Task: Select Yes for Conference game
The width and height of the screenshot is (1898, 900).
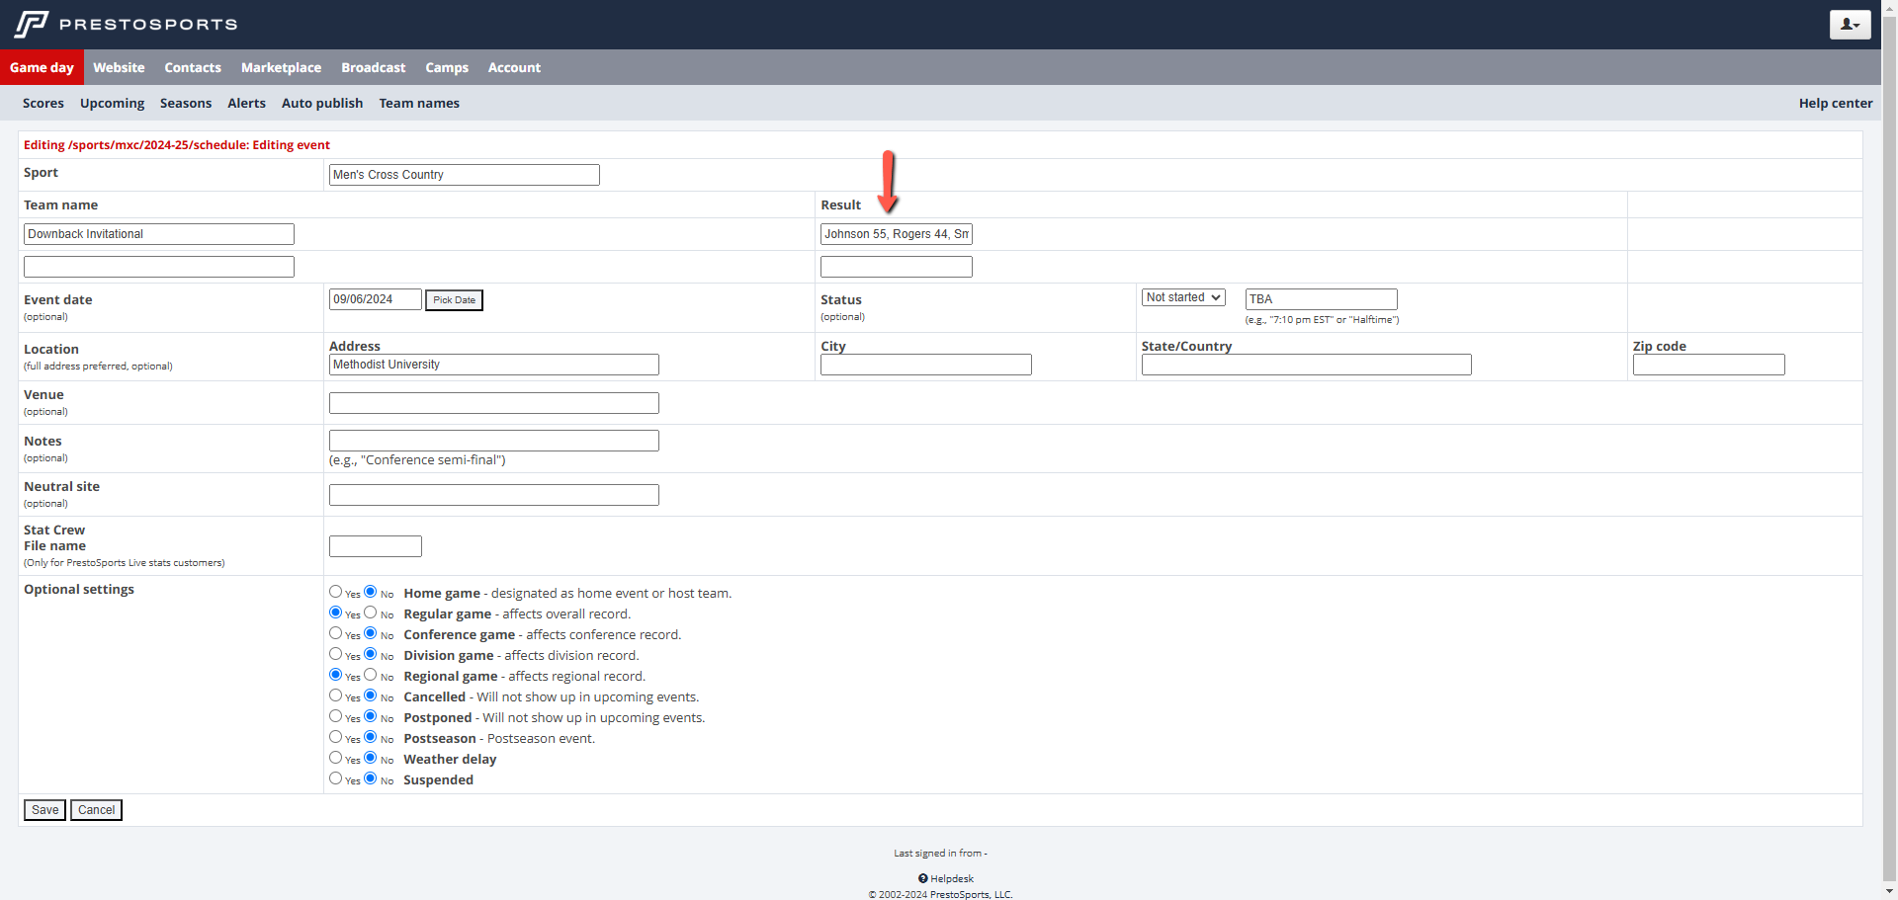Action: (336, 633)
